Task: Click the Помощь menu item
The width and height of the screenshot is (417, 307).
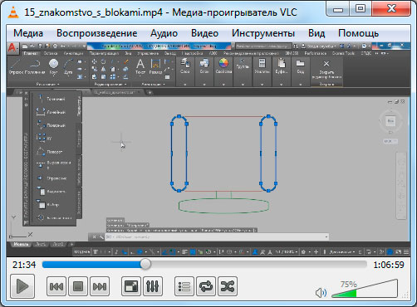Action: [358, 33]
